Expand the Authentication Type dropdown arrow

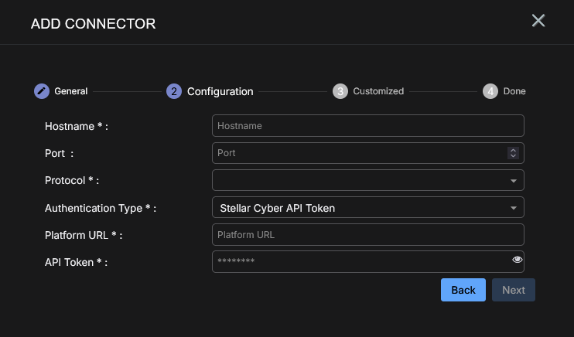pyautogui.click(x=514, y=208)
